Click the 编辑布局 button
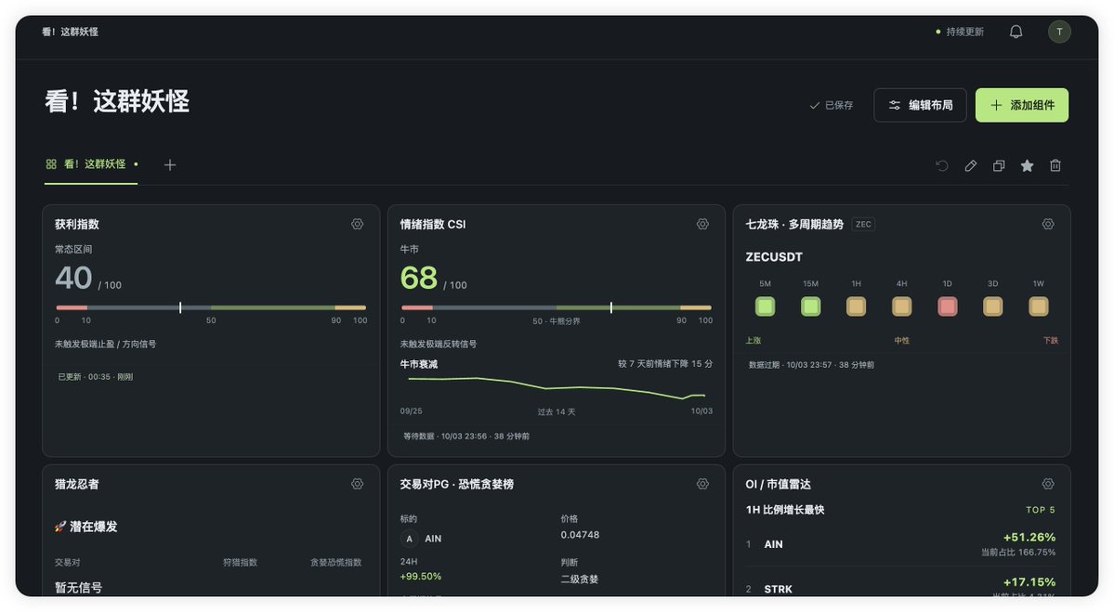 click(x=920, y=105)
